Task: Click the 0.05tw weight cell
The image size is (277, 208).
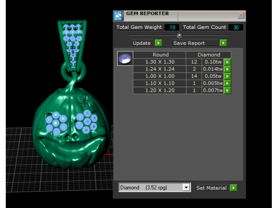Action: (x=213, y=76)
